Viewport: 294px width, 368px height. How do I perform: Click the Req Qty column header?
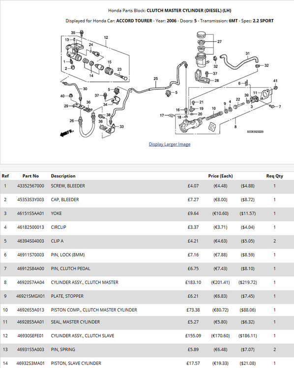(274, 176)
